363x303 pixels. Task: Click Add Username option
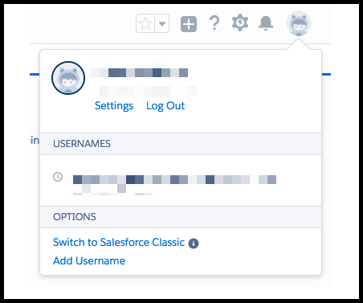89,260
